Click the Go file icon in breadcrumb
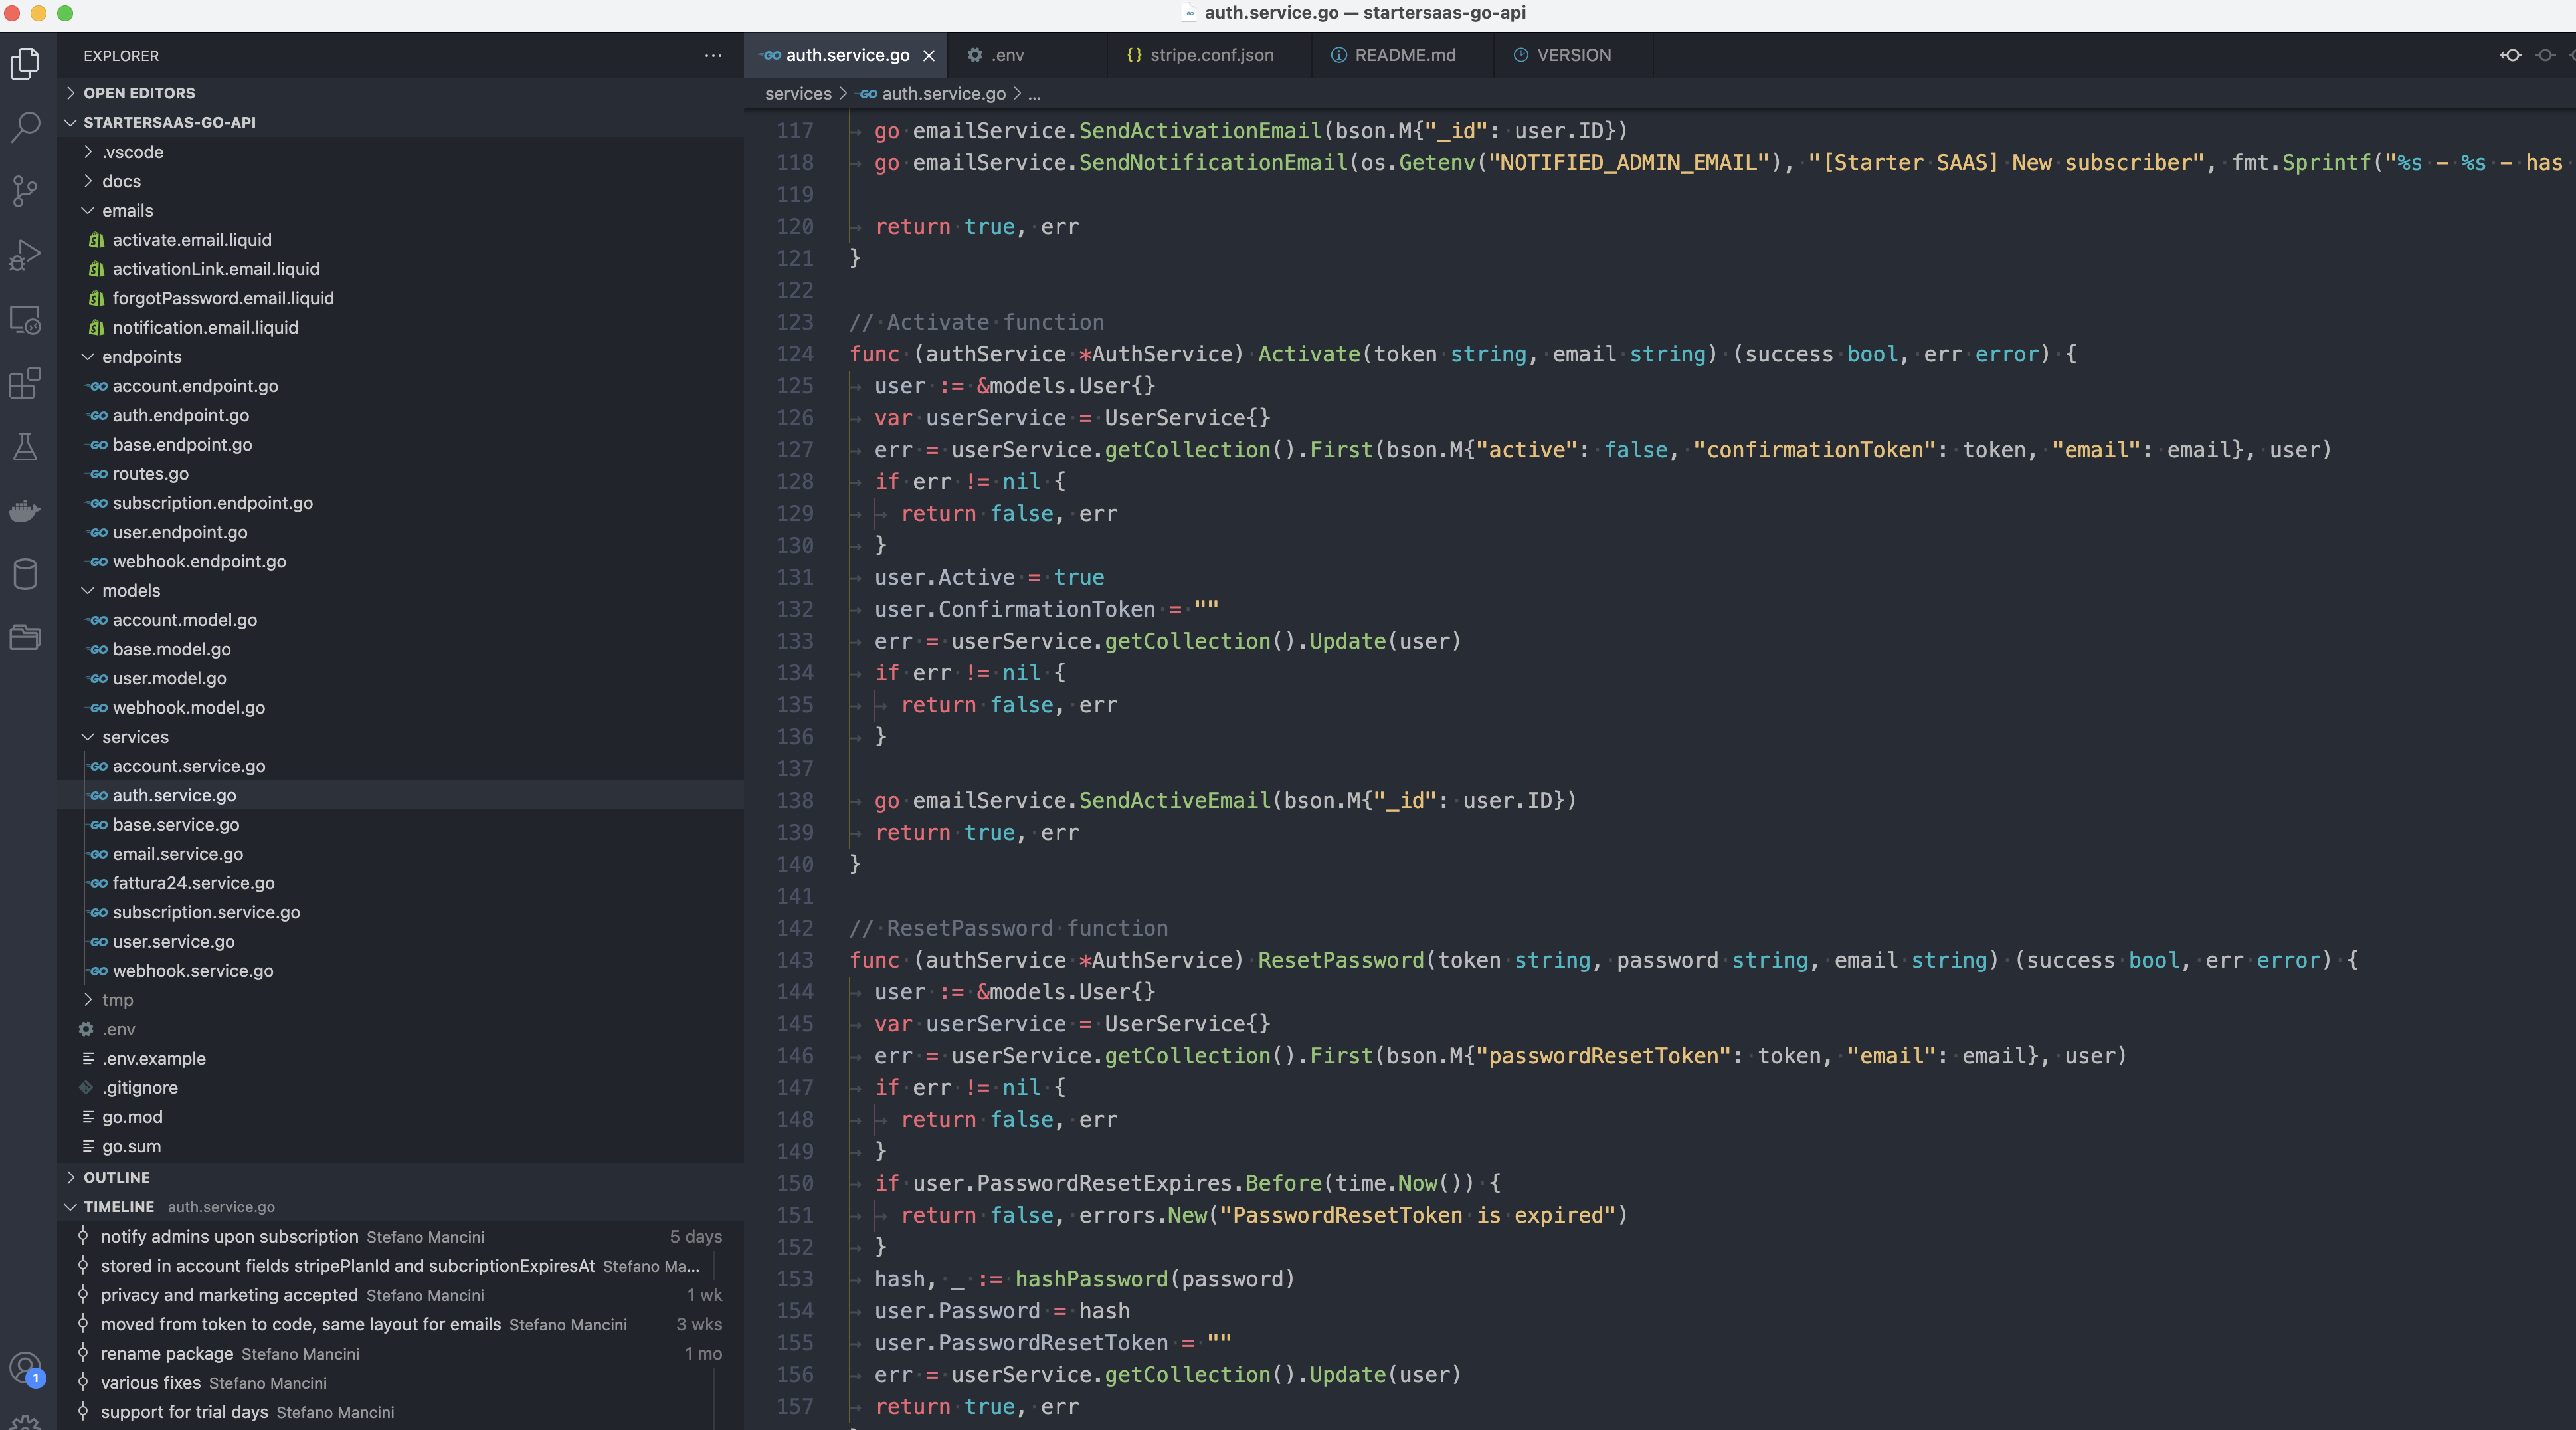 [x=868, y=94]
